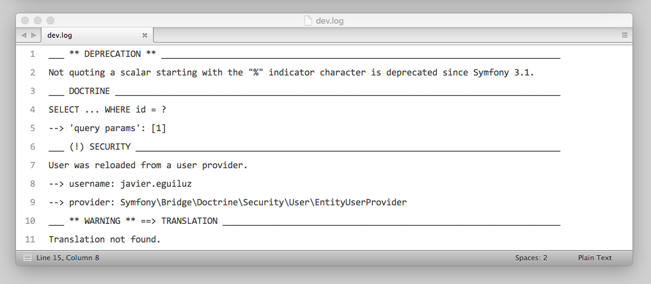Open the Spaces: 2 indentation menu
The image size is (651, 284).
click(x=531, y=258)
